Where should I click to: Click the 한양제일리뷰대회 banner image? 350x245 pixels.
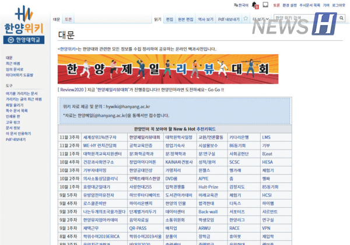tap(168, 69)
